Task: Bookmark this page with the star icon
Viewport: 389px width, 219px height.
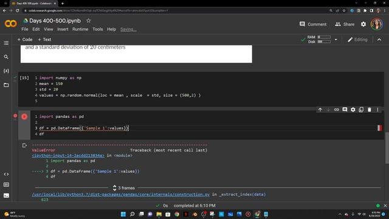Action: [344, 11]
